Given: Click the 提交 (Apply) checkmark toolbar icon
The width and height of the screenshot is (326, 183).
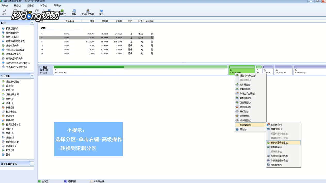Looking at the screenshot, I should click(4, 12).
